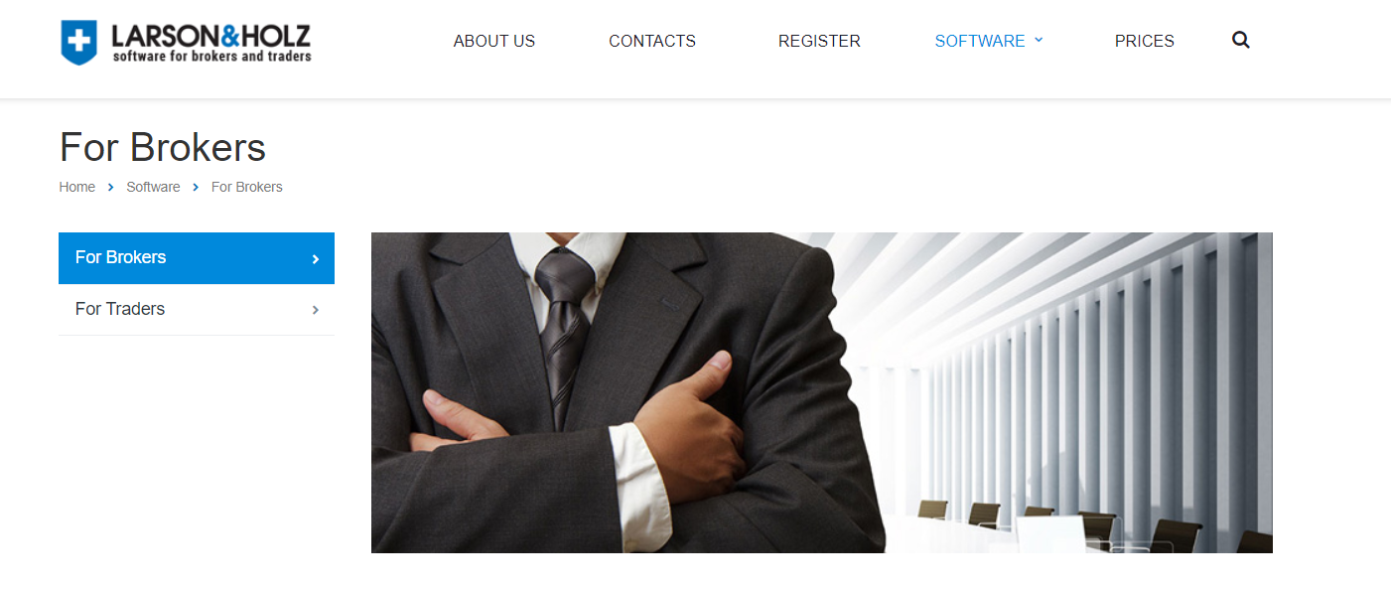The width and height of the screenshot is (1391, 589).
Task: Open the PRICES page
Action: pyautogui.click(x=1145, y=41)
